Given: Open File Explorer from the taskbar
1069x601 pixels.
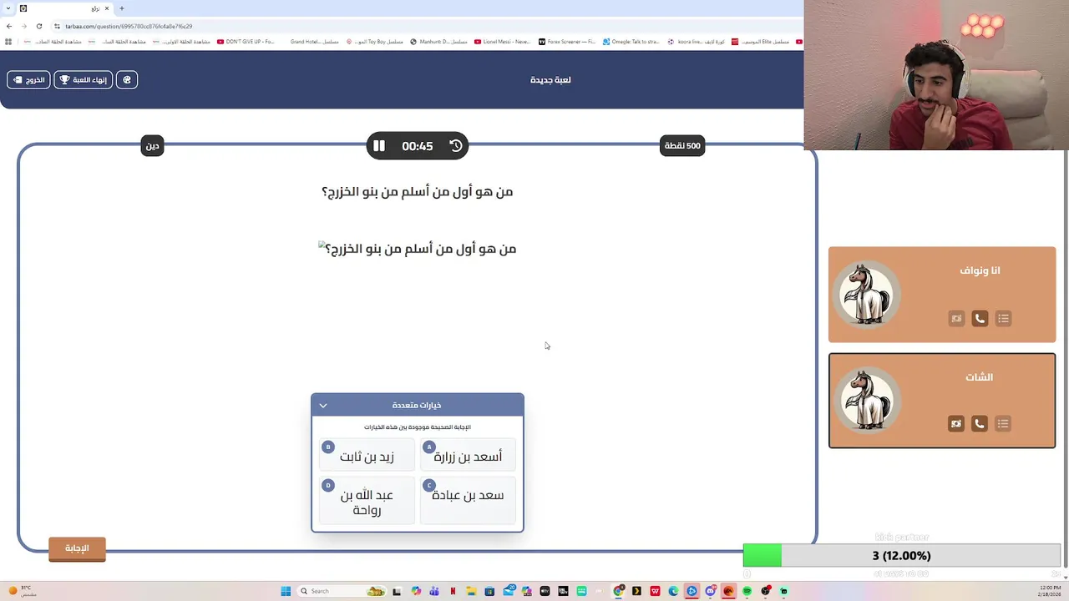Looking at the screenshot, I should point(471,591).
